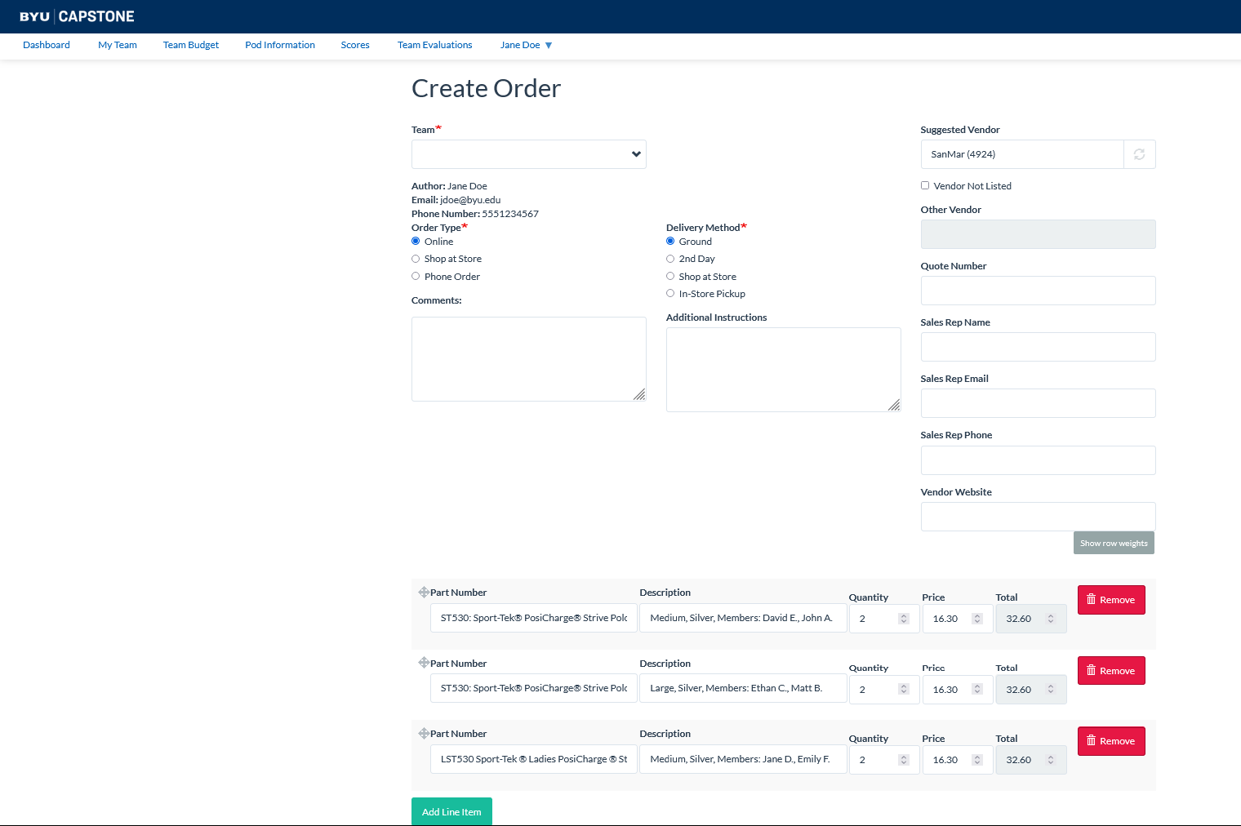Remove the Medium Silver David E. line item
The width and height of the screenshot is (1241, 826).
[x=1110, y=600]
